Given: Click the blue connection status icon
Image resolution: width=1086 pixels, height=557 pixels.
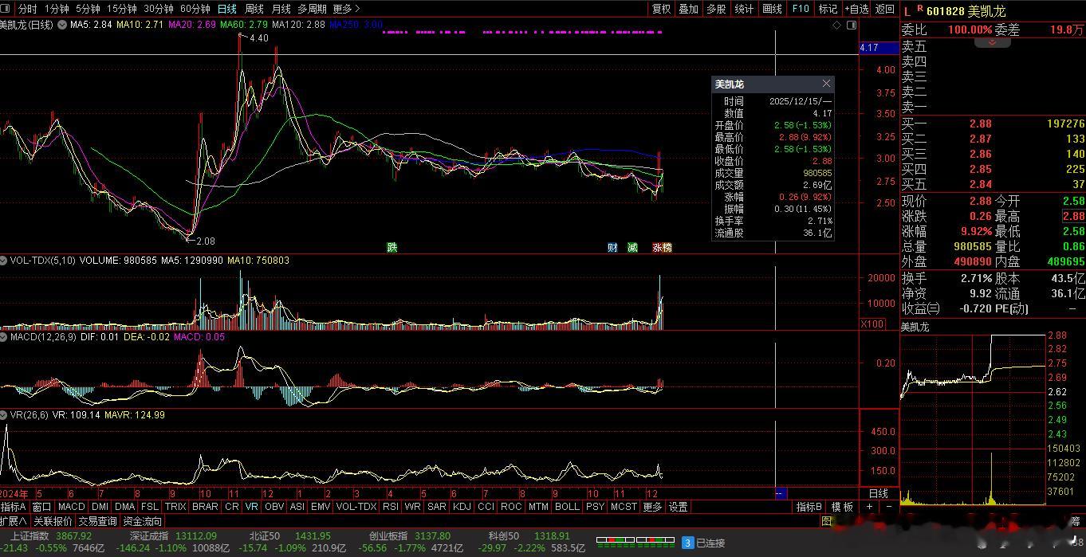Looking at the screenshot, I should point(687,543).
